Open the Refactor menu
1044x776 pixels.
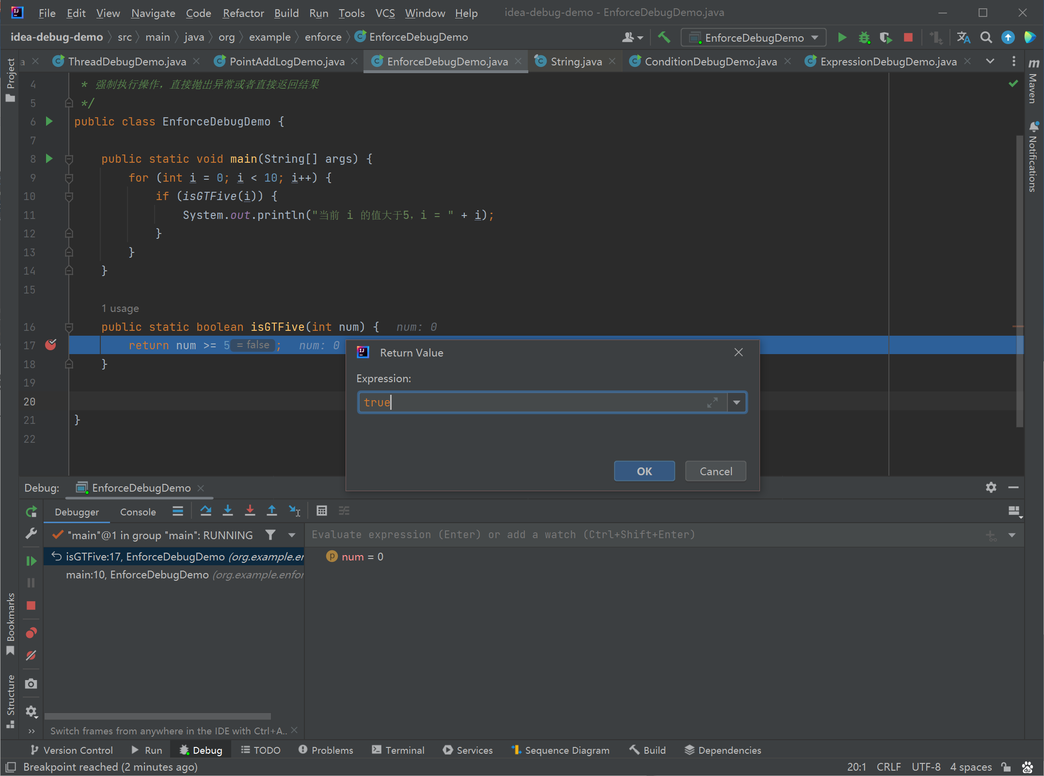[x=243, y=13]
